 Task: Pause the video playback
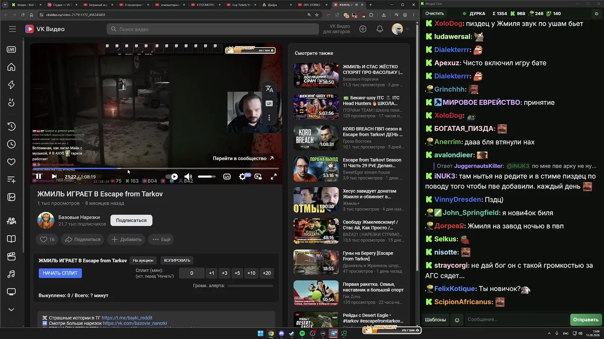(x=39, y=177)
